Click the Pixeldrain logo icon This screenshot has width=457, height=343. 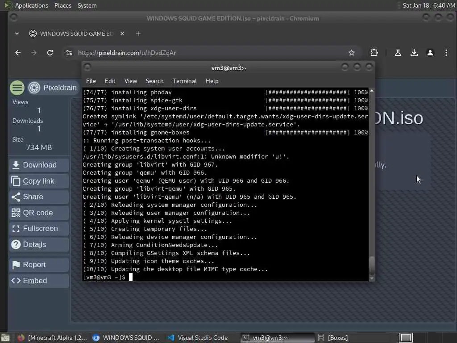pyautogui.click(x=34, y=88)
